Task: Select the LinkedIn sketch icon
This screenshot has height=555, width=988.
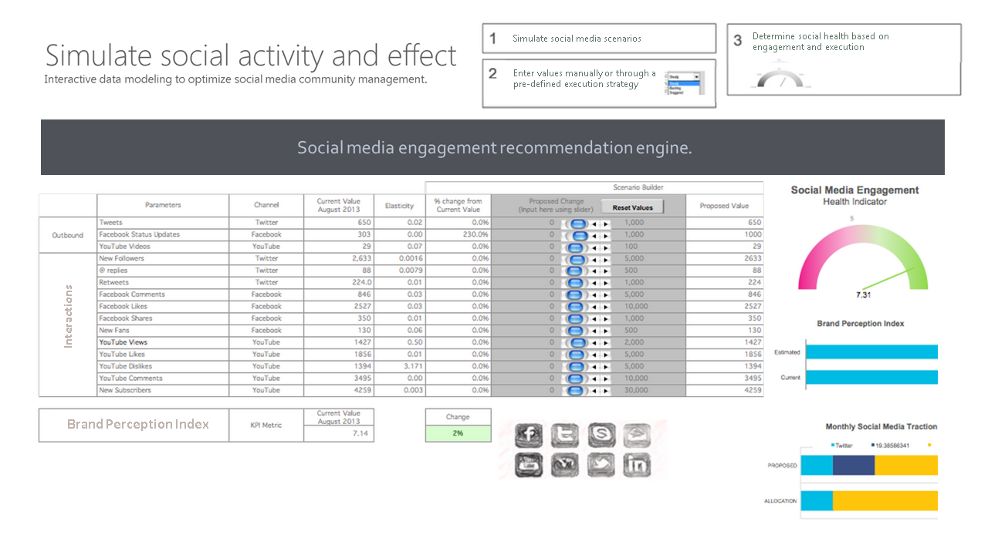Action: point(637,464)
